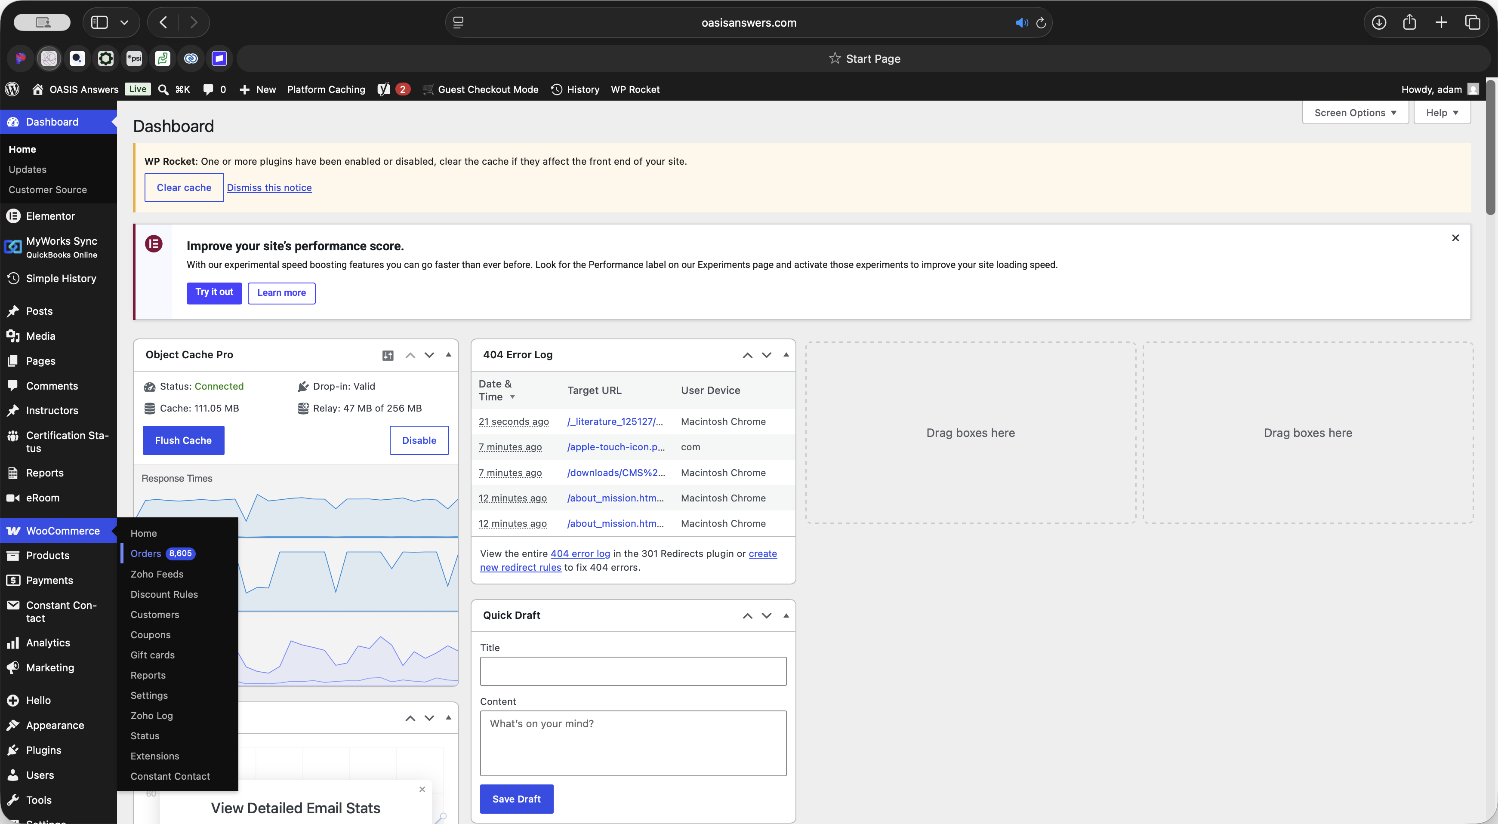
Task: Open Safari sidebar options chevron
Action: point(124,23)
